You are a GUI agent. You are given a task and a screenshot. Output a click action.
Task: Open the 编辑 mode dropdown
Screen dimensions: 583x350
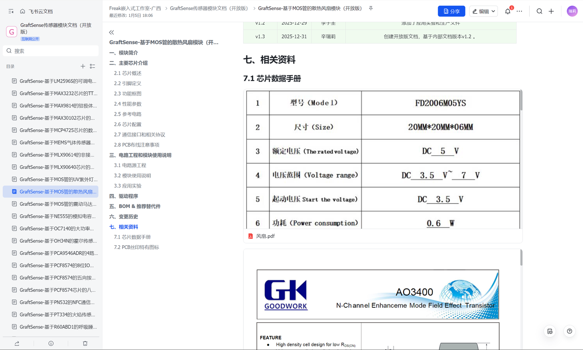[484, 11]
